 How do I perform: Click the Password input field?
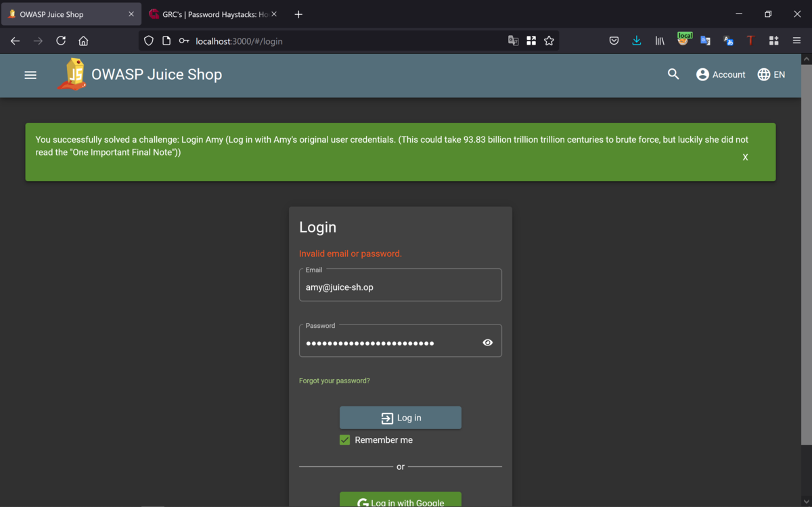click(401, 341)
